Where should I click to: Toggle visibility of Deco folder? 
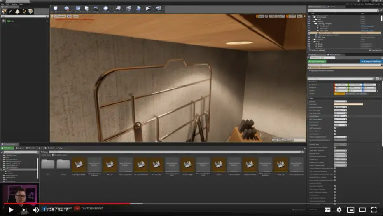point(309,42)
